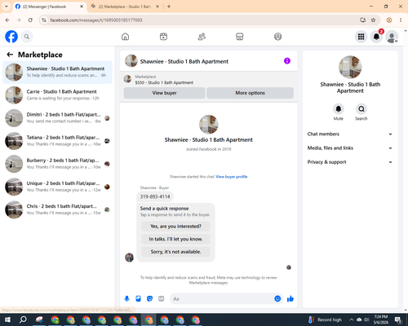
Task: Open Unique - 2 beds 1 bath chat
Action: (x=57, y=187)
